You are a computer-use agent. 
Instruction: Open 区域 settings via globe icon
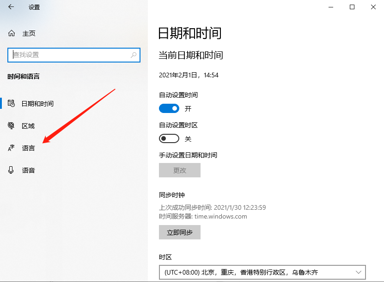(11, 125)
